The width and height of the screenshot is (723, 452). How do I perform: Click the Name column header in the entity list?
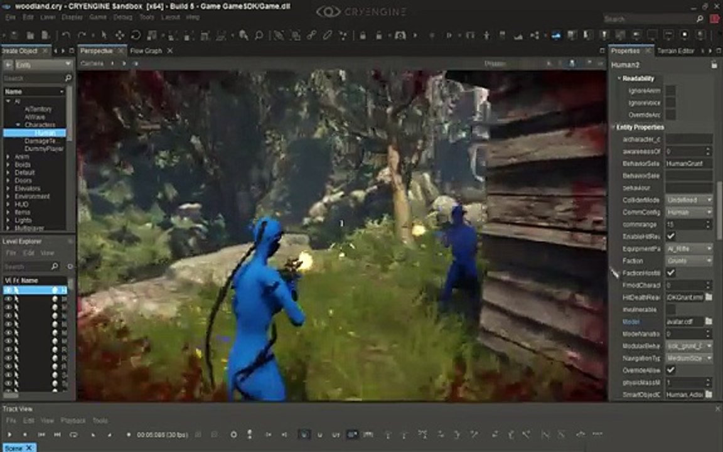35,91
